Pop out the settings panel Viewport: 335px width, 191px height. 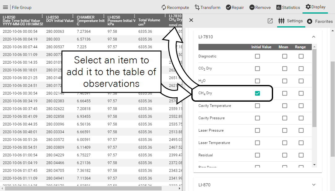(x=270, y=21)
